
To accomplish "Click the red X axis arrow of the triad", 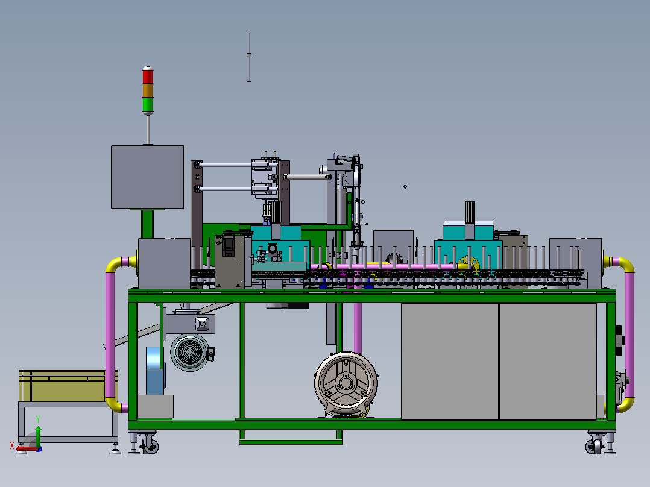I will 26,448.
